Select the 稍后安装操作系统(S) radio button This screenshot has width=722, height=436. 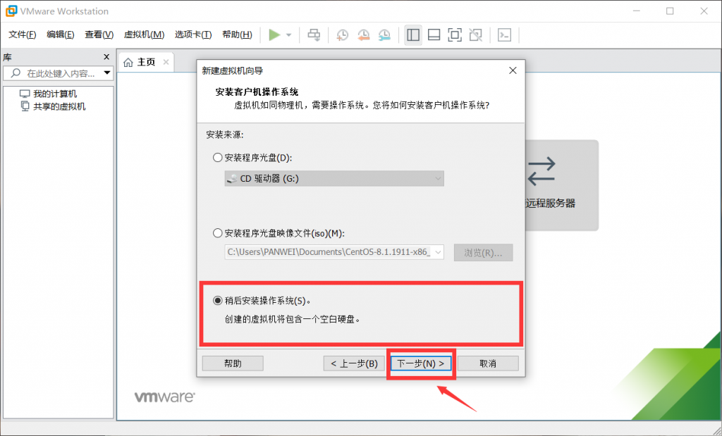click(x=217, y=301)
